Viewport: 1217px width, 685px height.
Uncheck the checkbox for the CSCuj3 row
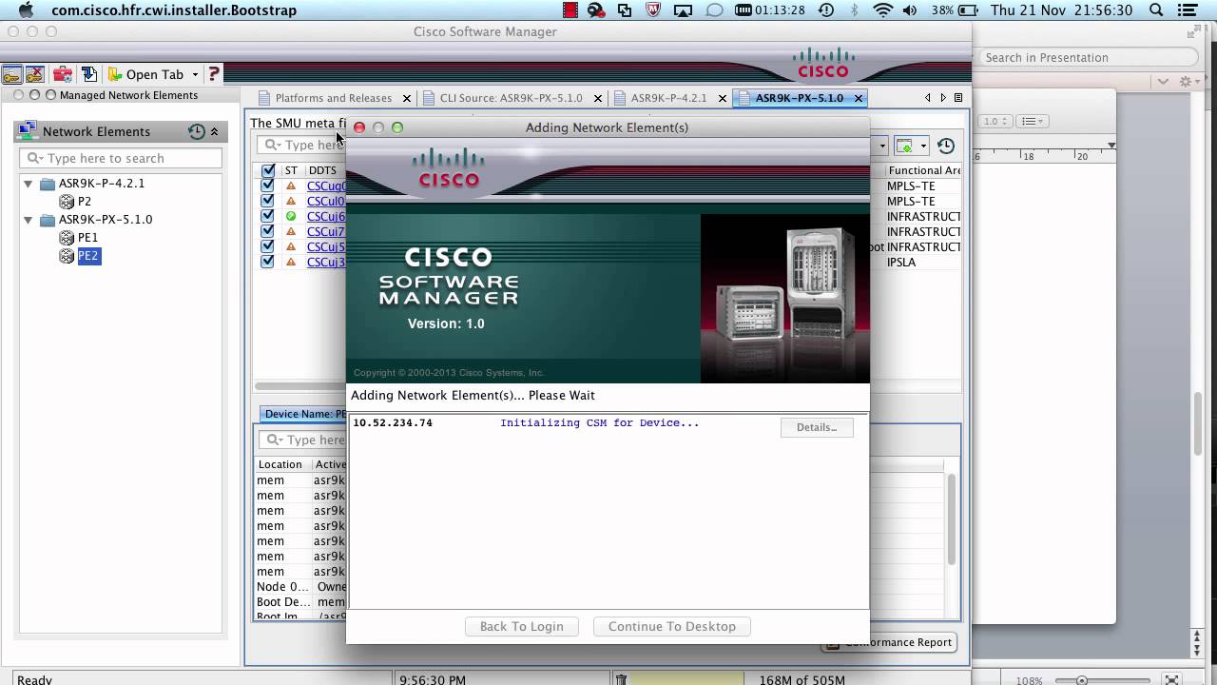(x=267, y=262)
